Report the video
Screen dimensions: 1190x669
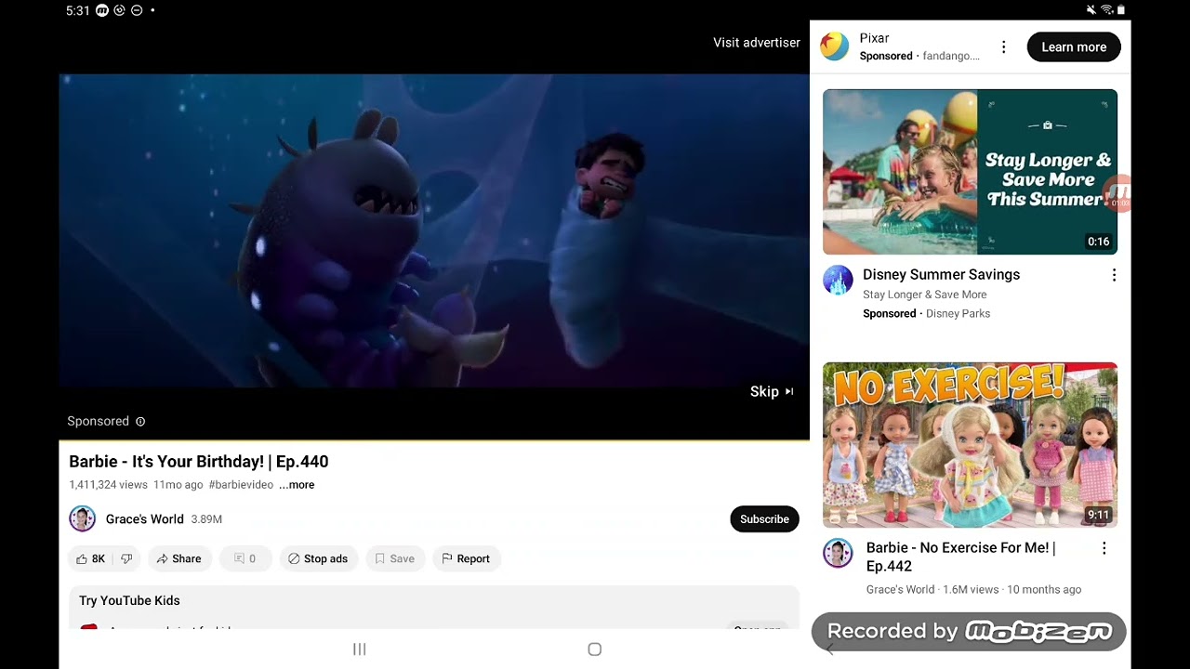466,558
